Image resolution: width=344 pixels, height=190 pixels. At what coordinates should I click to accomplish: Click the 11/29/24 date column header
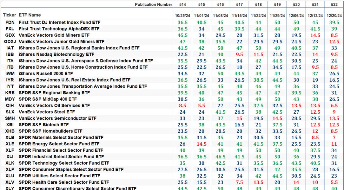pos(277,16)
